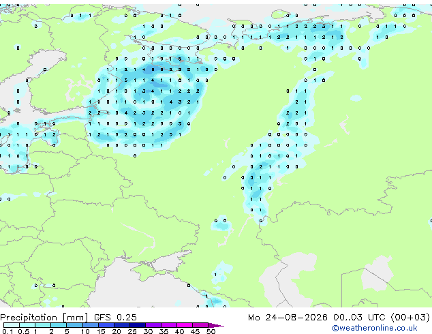Click the 0.5–1 mm legend color swatch
The image size is (432, 334).
[x=27, y=325]
